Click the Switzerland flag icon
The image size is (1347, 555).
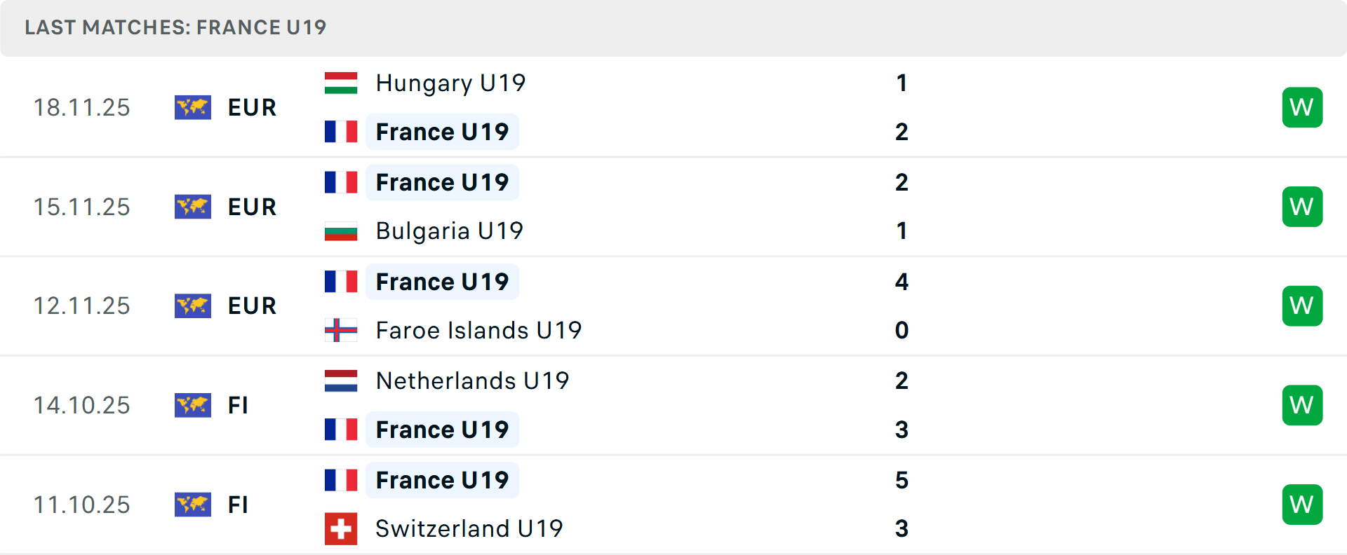341,528
